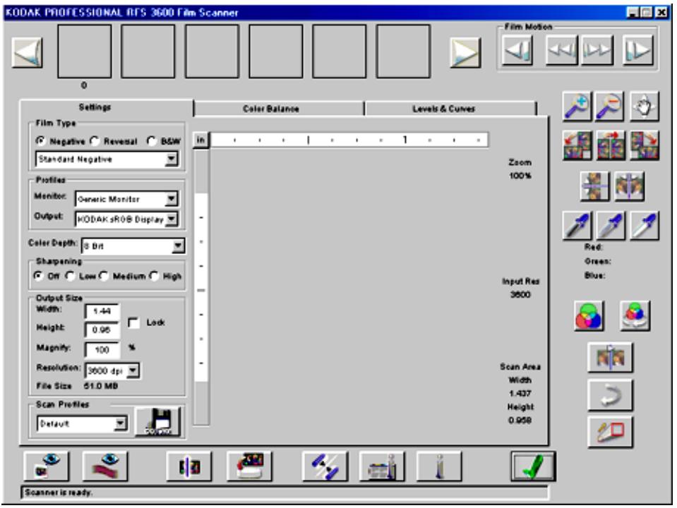The image size is (677, 508).
Task: Select the last empty thumbnail frame
Action: [x=403, y=52]
